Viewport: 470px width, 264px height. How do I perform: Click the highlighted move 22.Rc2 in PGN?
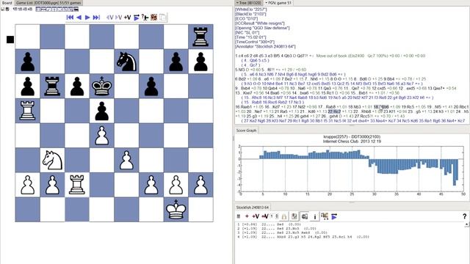pyautogui.click(x=334, y=111)
